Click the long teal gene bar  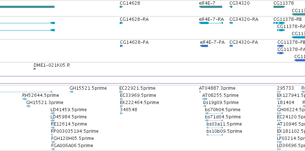click(x=27, y=7)
